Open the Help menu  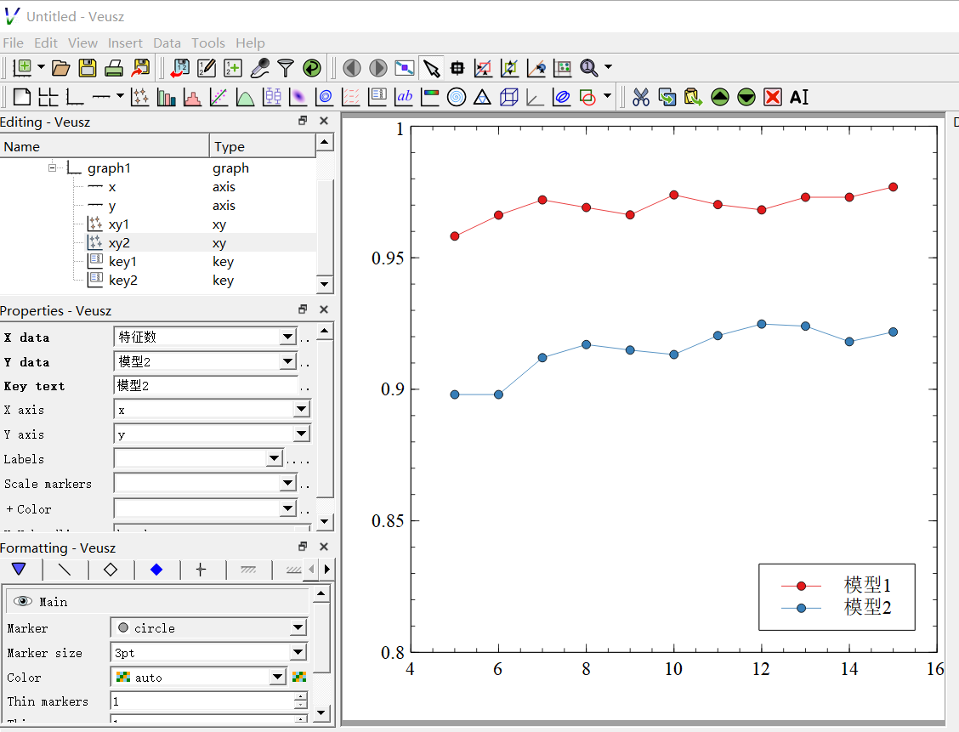(250, 43)
